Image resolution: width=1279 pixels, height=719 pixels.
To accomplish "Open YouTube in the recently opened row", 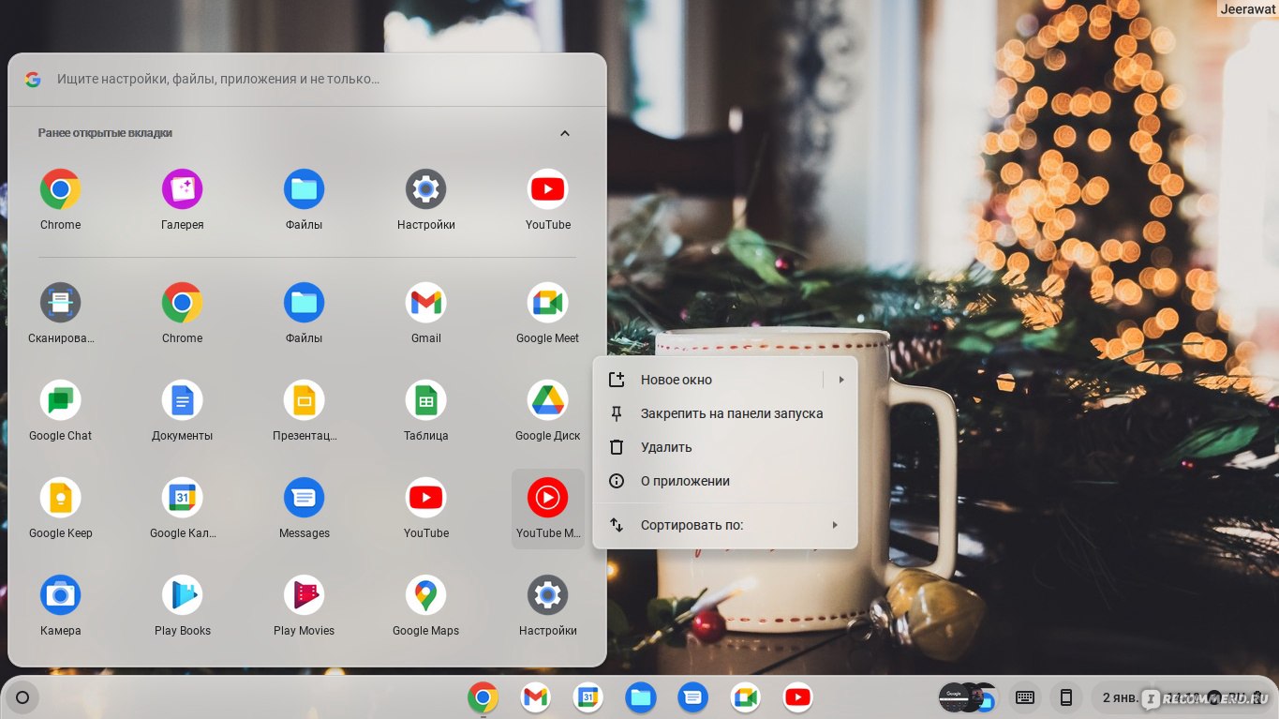I will click(548, 190).
